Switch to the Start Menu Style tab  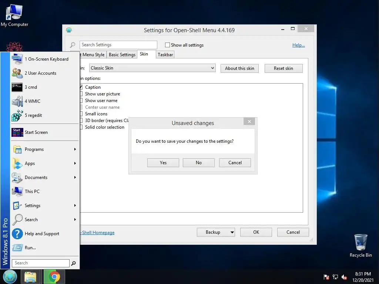click(x=93, y=55)
